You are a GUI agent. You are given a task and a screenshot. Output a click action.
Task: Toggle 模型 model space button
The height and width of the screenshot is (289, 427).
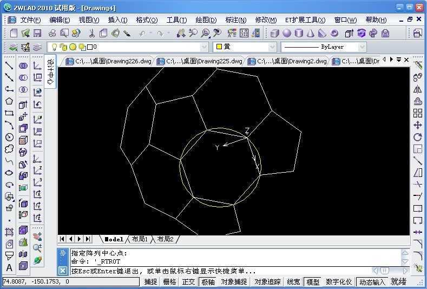[313, 281]
